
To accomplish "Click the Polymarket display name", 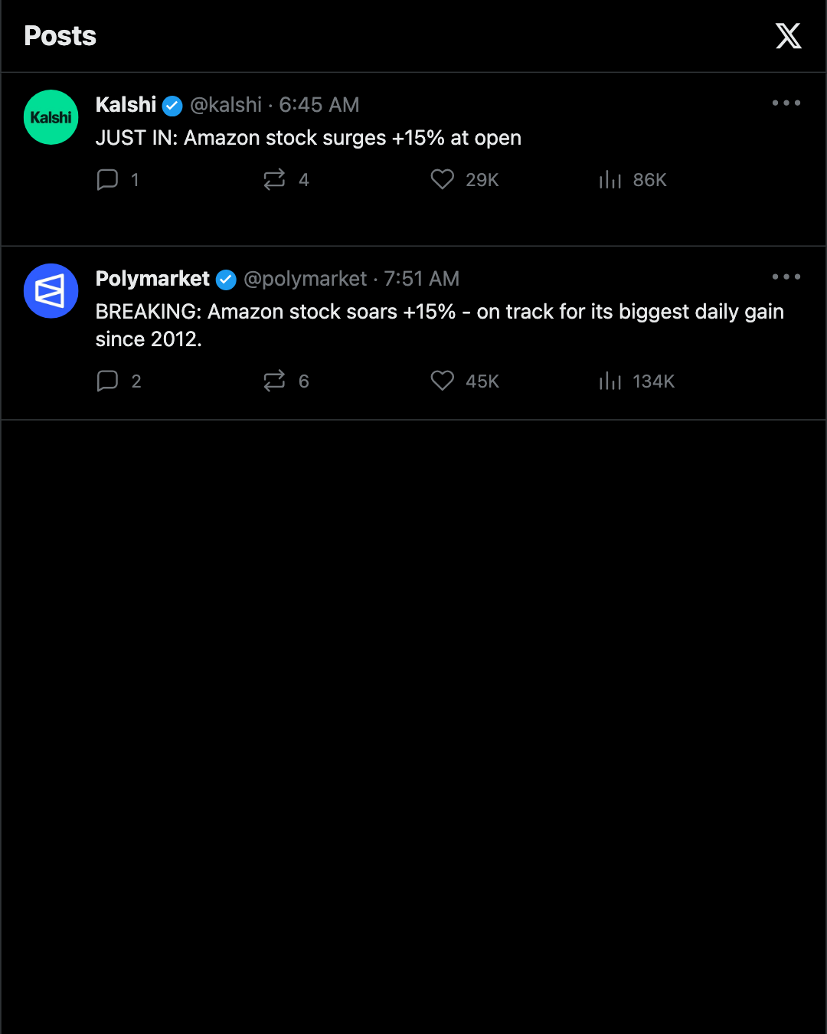I will pos(152,279).
